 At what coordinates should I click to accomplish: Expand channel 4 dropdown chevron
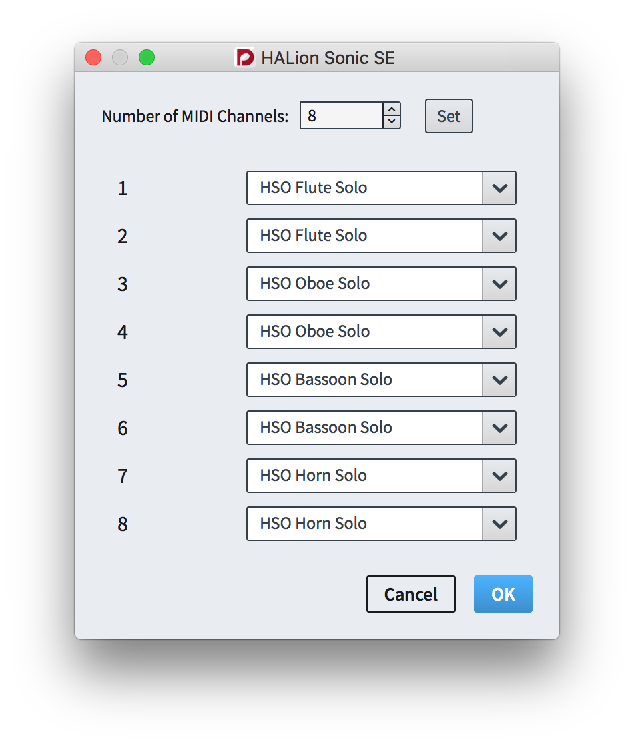point(499,332)
